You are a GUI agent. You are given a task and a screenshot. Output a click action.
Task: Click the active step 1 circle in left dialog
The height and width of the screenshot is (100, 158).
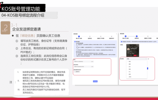79,36
